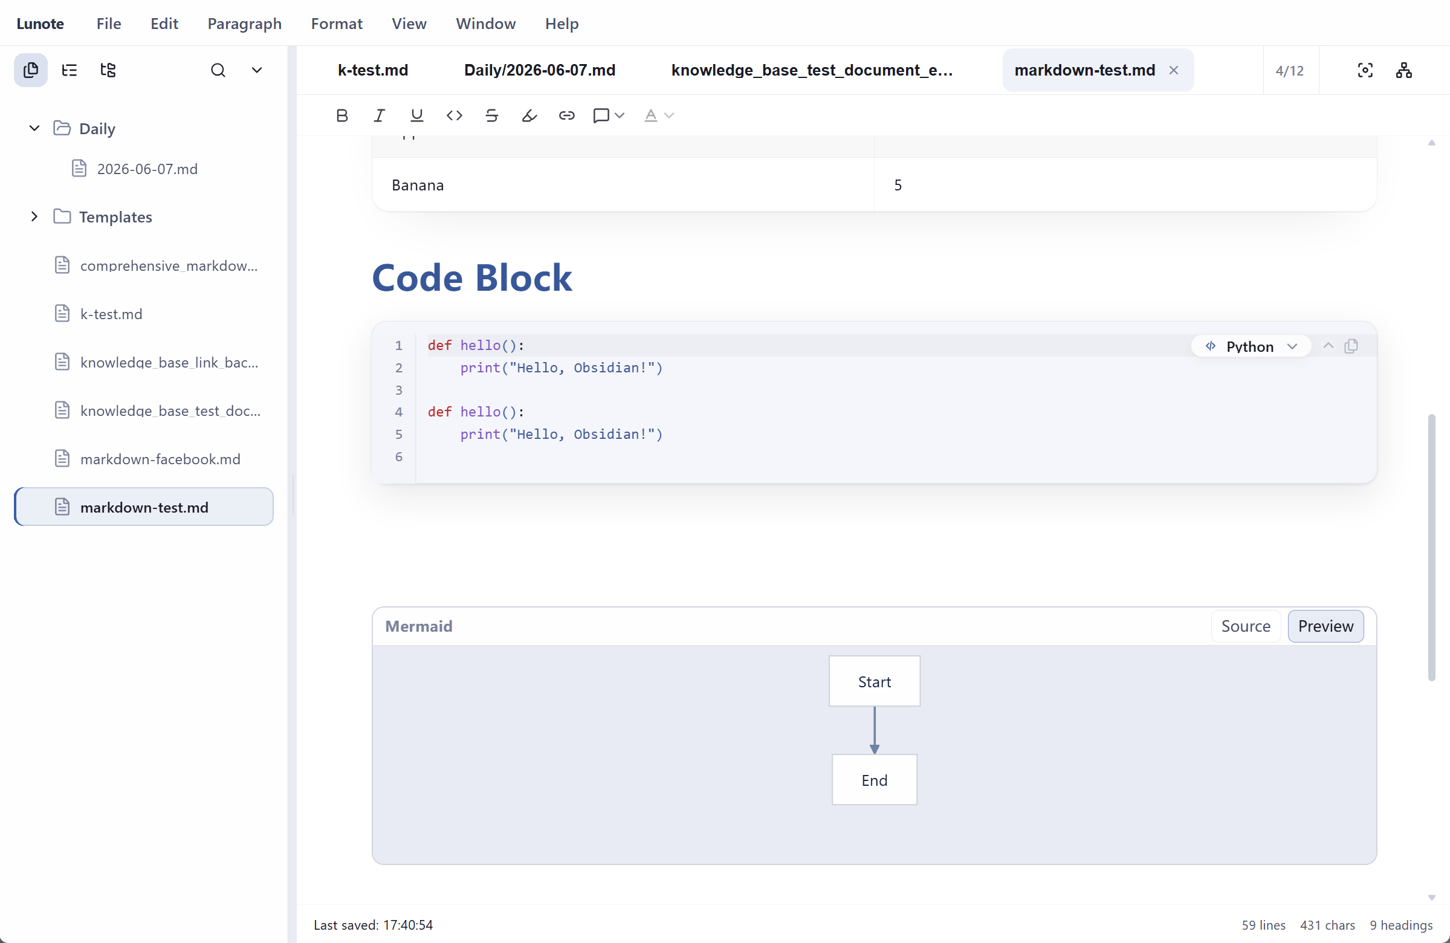
Task: Open the View menu
Action: click(x=409, y=23)
